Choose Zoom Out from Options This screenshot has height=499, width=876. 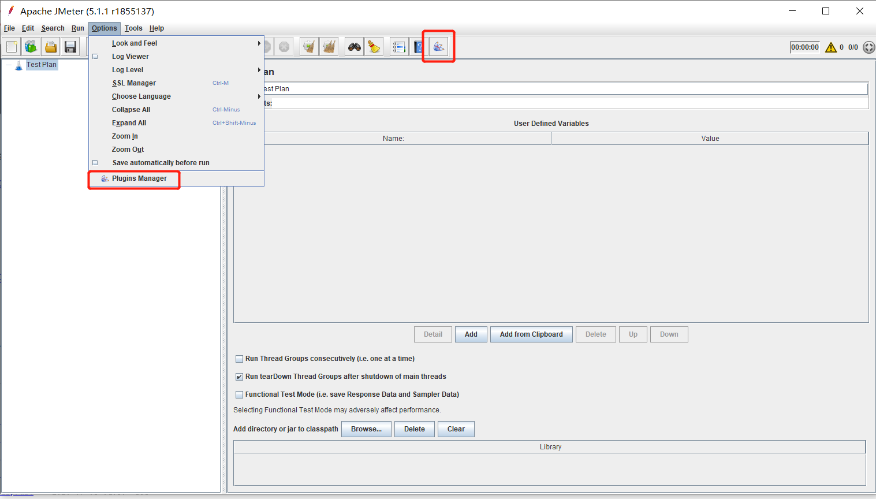click(x=176, y=150)
